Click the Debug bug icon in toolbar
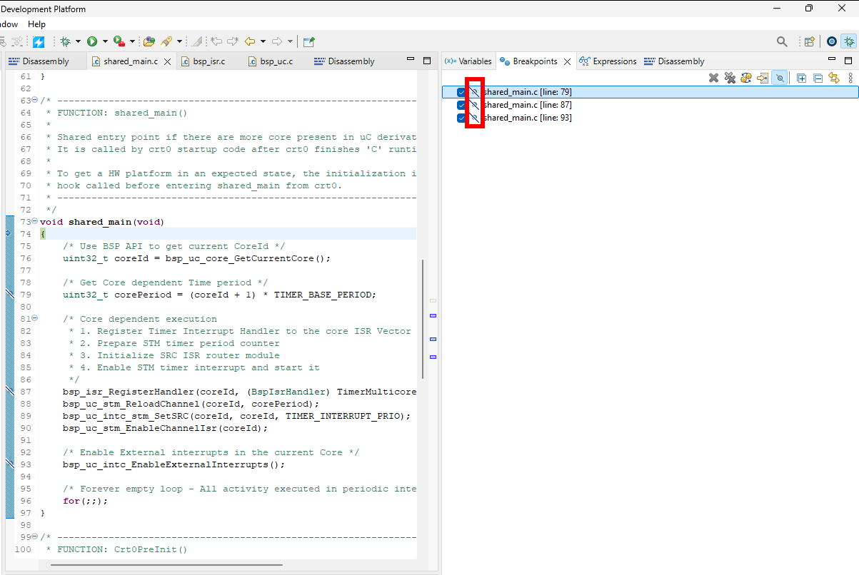Viewport: 859px width, 575px height. pyautogui.click(x=65, y=42)
